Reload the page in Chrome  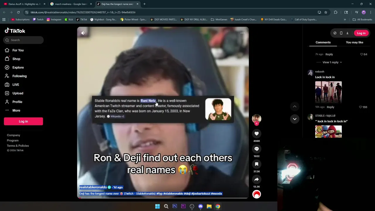tap(18, 12)
